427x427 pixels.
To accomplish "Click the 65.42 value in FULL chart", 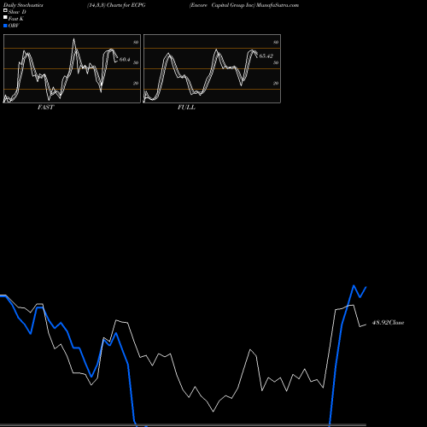I will tap(266, 56).
